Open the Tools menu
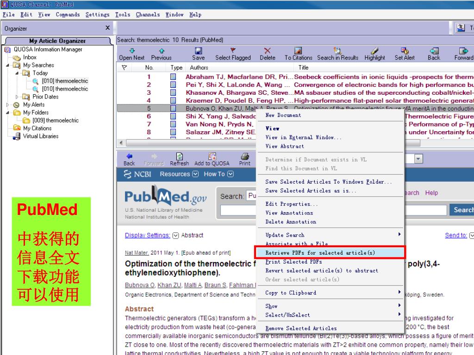This screenshot has height=355, width=474. coord(123,14)
